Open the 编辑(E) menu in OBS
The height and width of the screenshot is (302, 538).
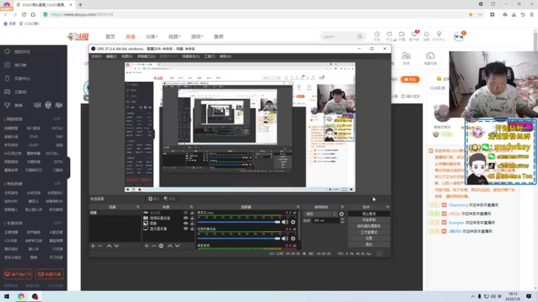[x=112, y=56]
